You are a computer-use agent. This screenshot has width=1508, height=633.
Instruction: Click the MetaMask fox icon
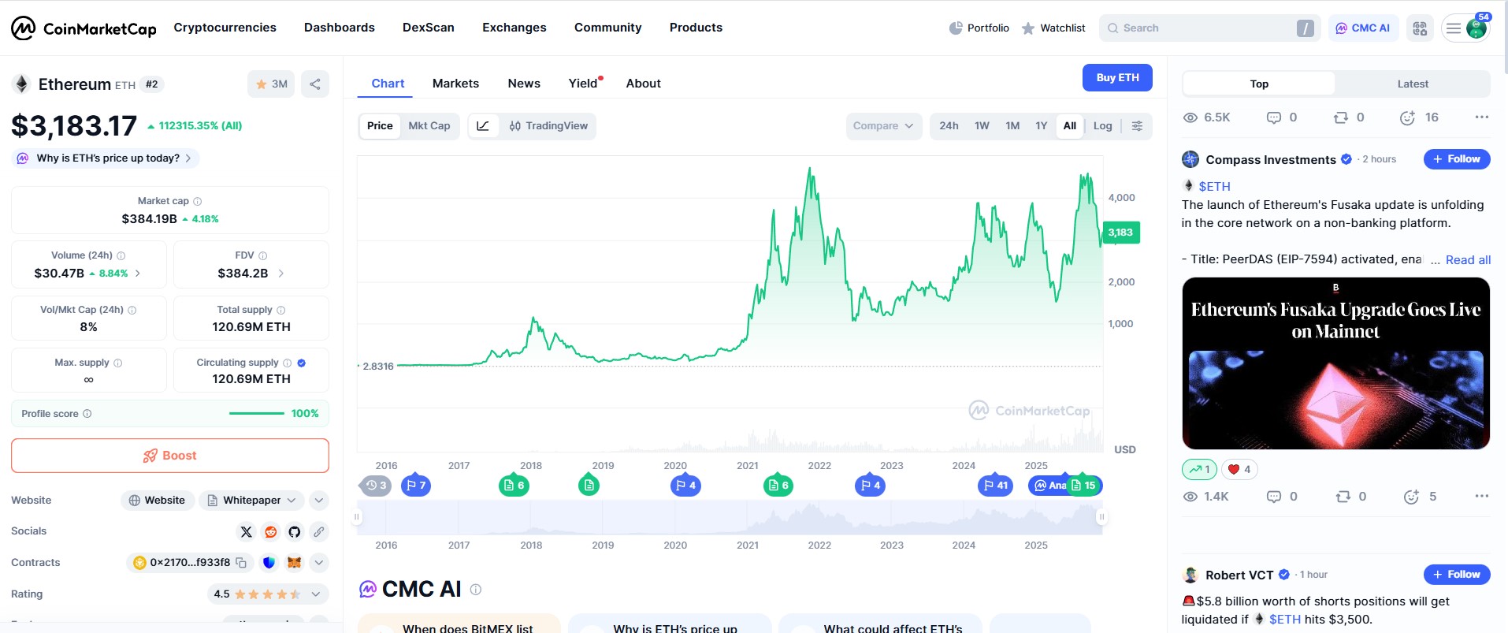click(294, 563)
